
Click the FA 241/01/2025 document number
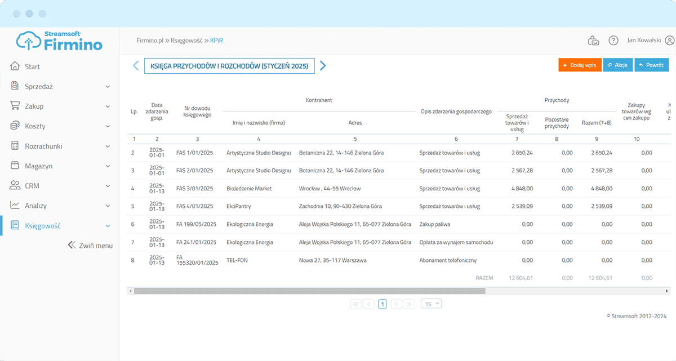tap(196, 242)
